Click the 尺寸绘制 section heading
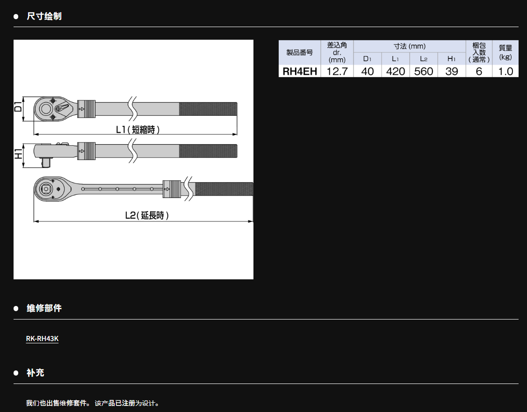 44,16
